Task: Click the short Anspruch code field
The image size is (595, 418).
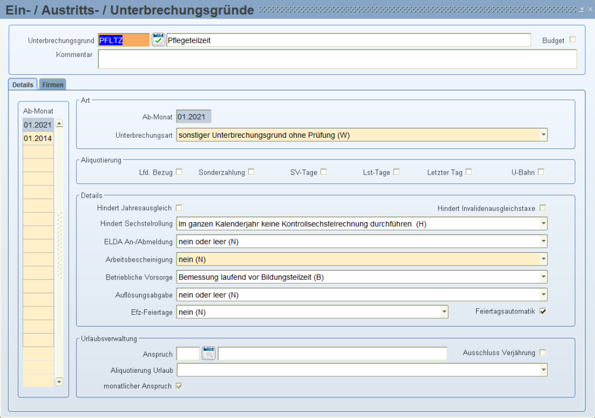Action: 188,354
